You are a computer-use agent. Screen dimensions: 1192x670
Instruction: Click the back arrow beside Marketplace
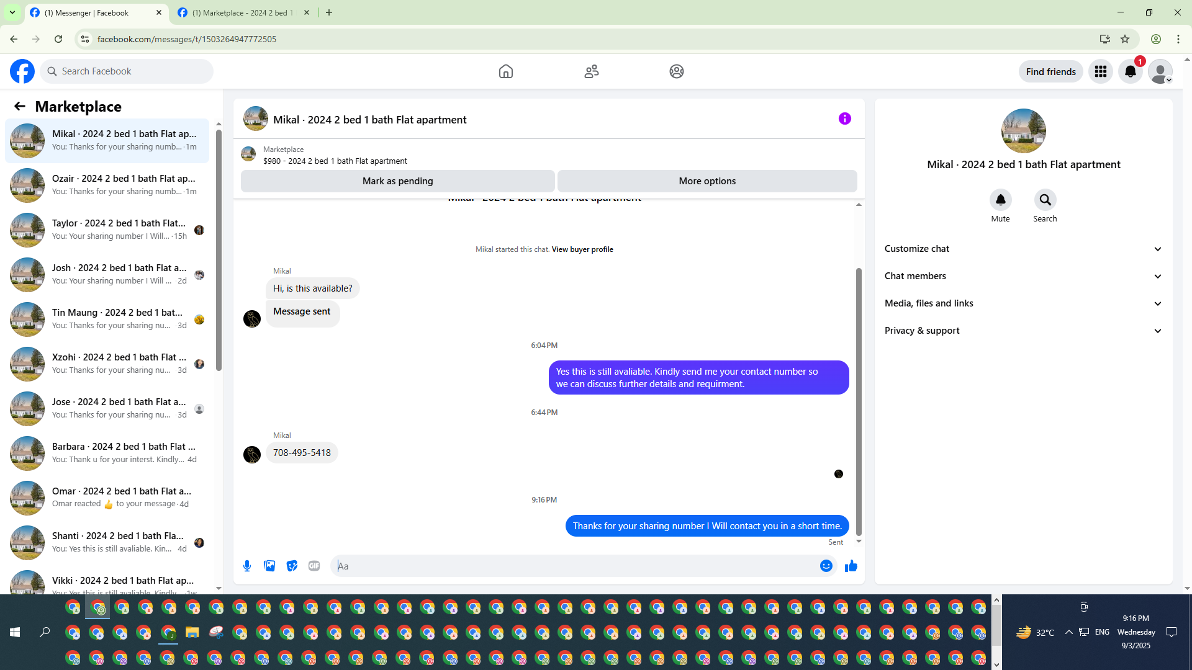tap(20, 106)
